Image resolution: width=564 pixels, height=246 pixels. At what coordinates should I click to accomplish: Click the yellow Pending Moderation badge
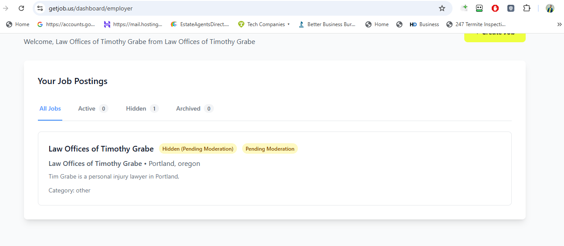point(270,149)
